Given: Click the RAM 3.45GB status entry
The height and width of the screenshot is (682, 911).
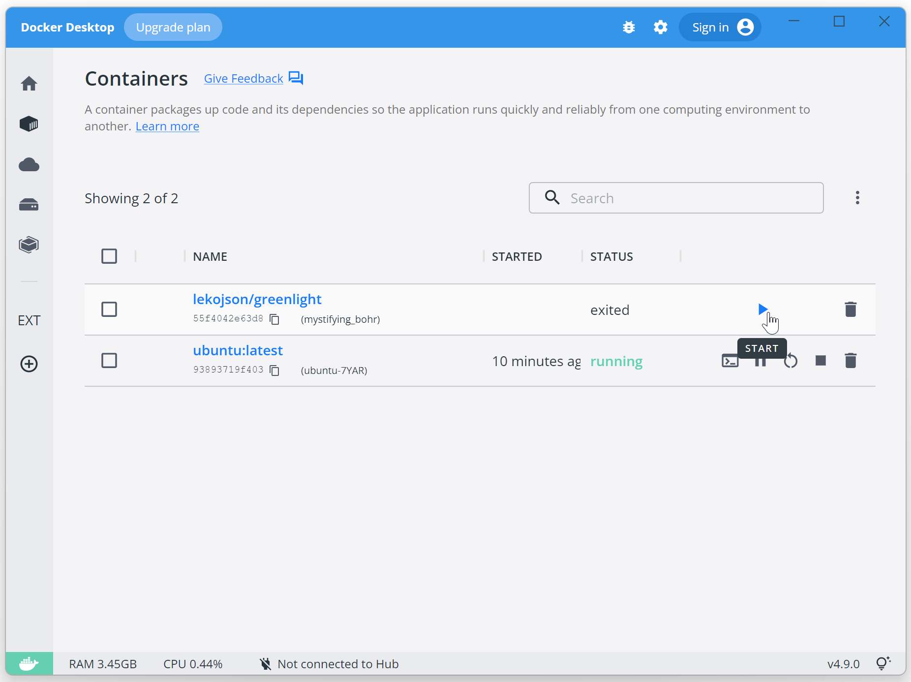Looking at the screenshot, I should pyautogui.click(x=103, y=664).
